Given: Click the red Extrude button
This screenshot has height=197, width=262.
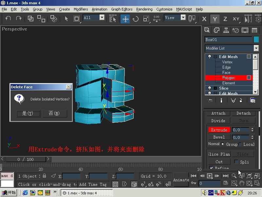Looking at the screenshot, I should [219, 130].
